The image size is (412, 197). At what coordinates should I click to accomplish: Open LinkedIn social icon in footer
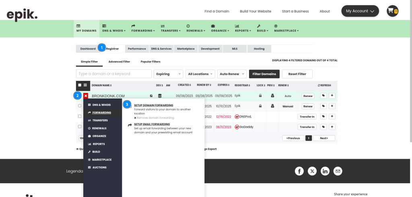point(325,171)
